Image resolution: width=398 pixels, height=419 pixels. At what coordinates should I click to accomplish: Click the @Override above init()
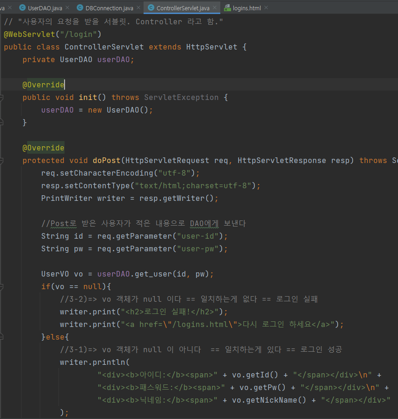[43, 85]
